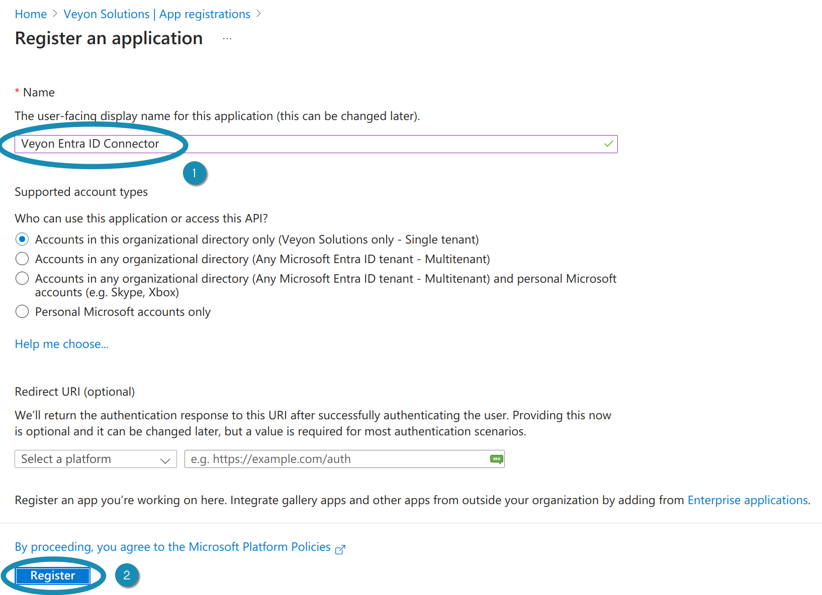
Task: Open the Enterprise applications link
Action: click(x=748, y=500)
